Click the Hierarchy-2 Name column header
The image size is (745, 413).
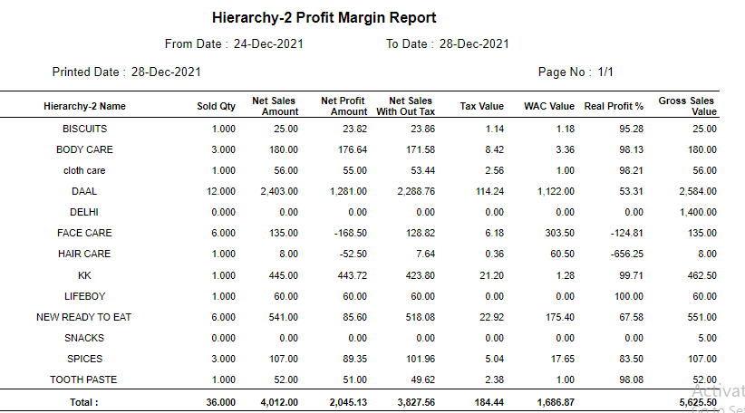[x=84, y=107]
